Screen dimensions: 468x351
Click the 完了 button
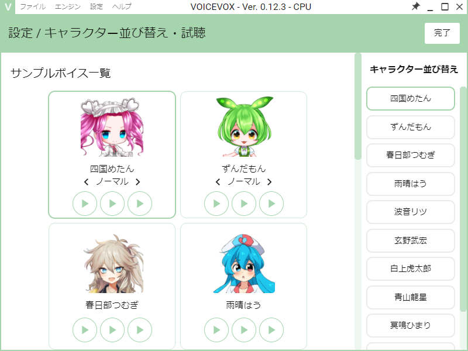pyautogui.click(x=442, y=33)
